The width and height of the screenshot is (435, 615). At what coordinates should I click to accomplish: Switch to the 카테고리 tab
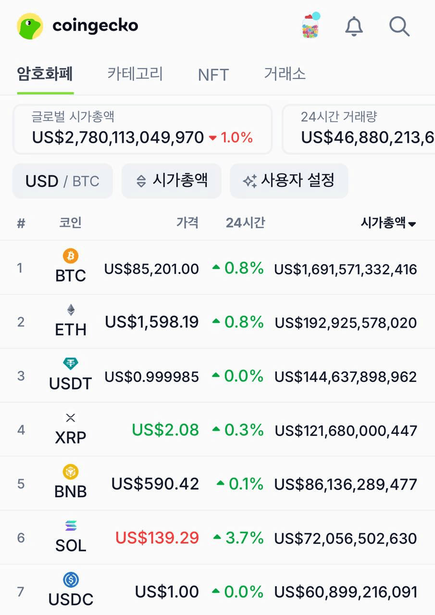(x=135, y=74)
